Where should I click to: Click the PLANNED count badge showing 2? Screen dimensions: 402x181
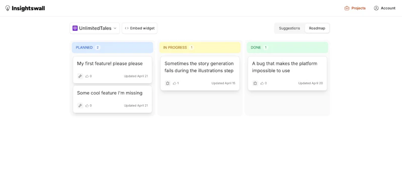[97, 48]
